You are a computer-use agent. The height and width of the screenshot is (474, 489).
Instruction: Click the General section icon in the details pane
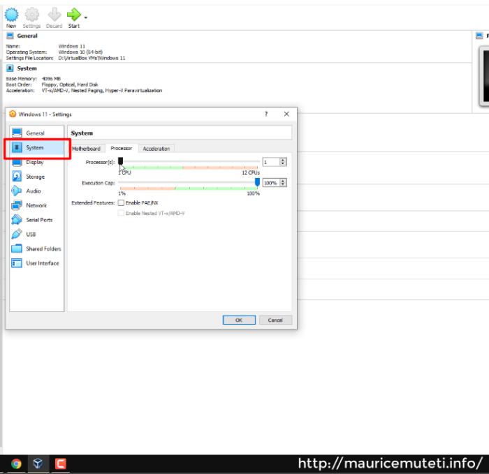[x=10, y=36]
